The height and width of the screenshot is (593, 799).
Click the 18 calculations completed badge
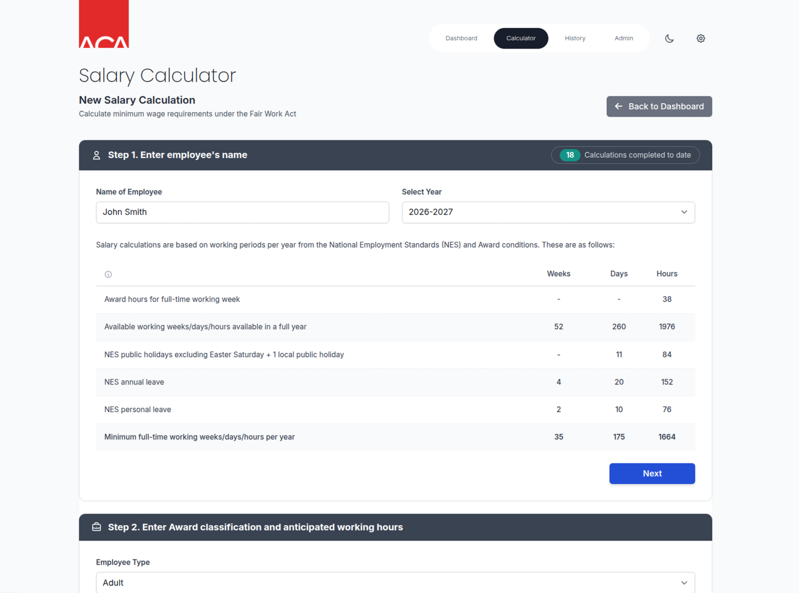pyautogui.click(x=625, y=155)
